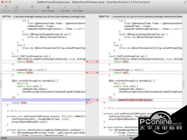Jump to the Next Change arrow
The height and width of the screenshot is (140, 187).
pyautogui.click(x=48, y=7)
